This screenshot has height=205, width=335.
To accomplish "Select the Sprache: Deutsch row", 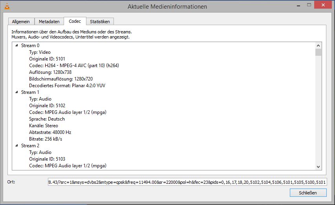I will pos(47,119).
